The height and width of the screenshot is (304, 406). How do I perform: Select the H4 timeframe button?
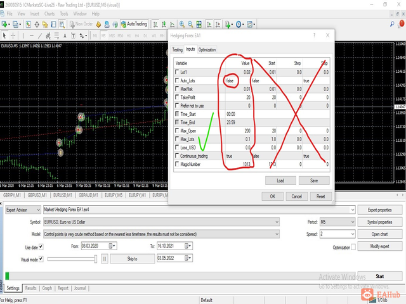point(137,35)
